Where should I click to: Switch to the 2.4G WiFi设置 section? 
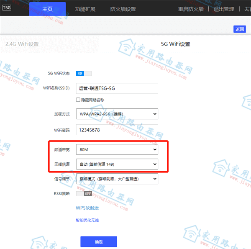[22, 44]
